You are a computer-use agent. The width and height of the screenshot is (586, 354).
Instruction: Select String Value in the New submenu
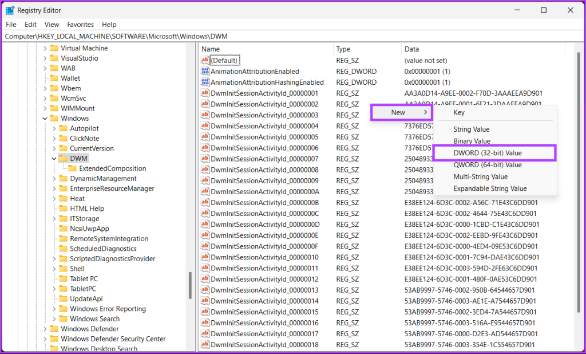(472, 129)
